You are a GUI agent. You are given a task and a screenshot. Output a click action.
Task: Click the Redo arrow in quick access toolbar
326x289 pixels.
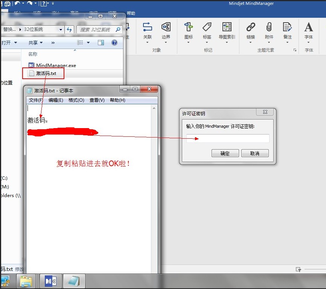click(x=29, y=3)
